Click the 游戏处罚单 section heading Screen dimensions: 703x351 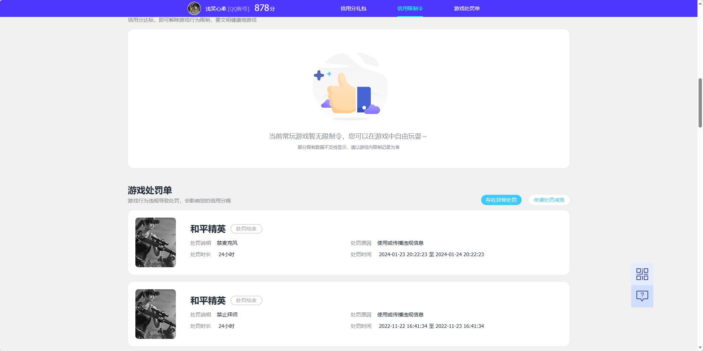coord(150,190)
